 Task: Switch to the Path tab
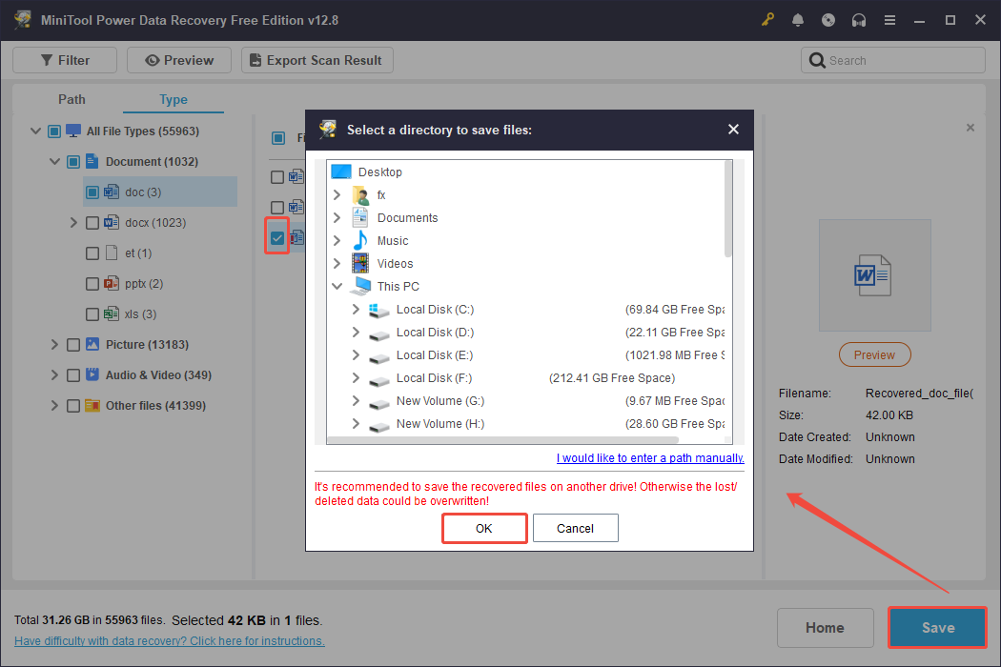(x=71, y=99)
